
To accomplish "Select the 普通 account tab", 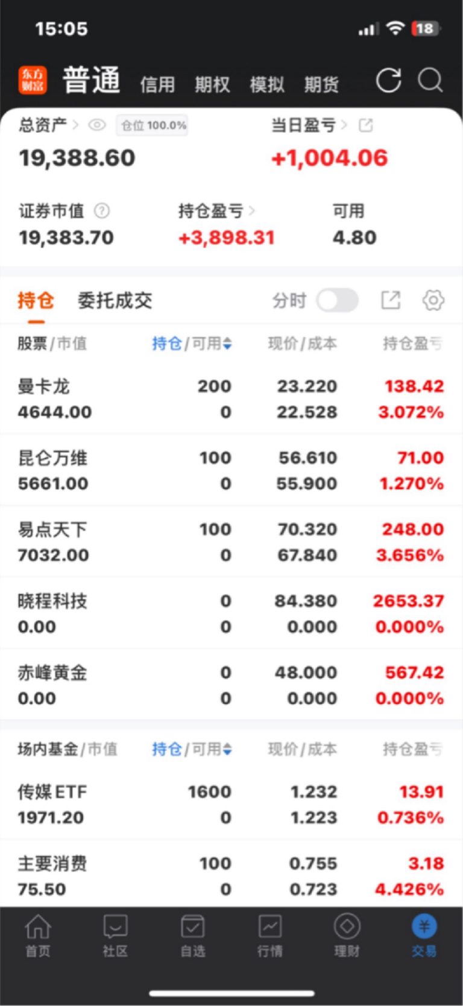I will [x=92, y=81].
